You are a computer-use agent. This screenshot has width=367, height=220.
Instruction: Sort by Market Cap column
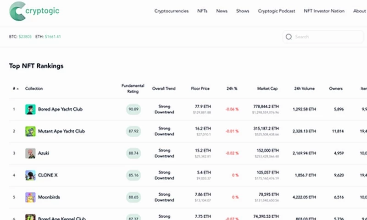pyautogui.click(x=267, y=88)
